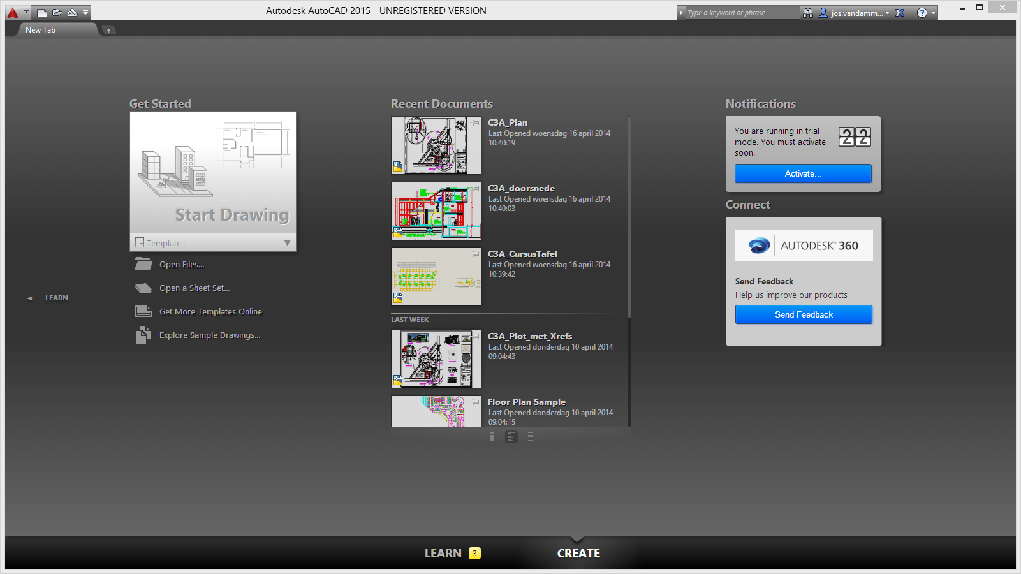Switch recent documents to text list view
1021x574 pixels.
click(530, 437)
